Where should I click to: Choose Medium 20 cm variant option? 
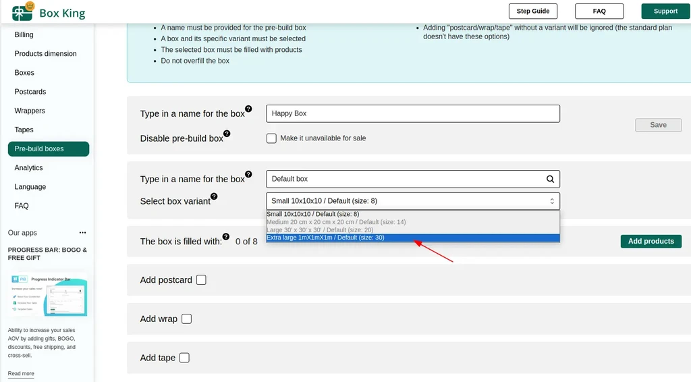413,222
